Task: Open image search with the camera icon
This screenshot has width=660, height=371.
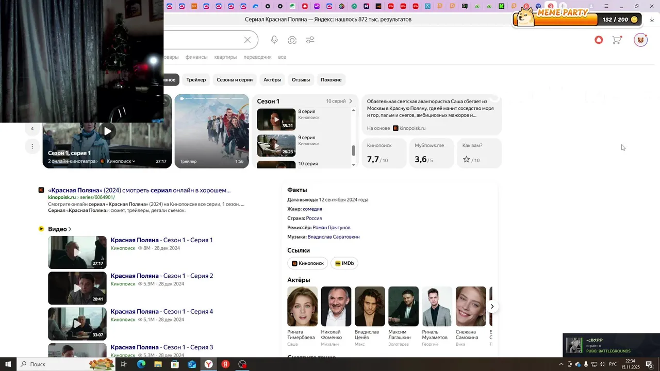Action: 292,40
